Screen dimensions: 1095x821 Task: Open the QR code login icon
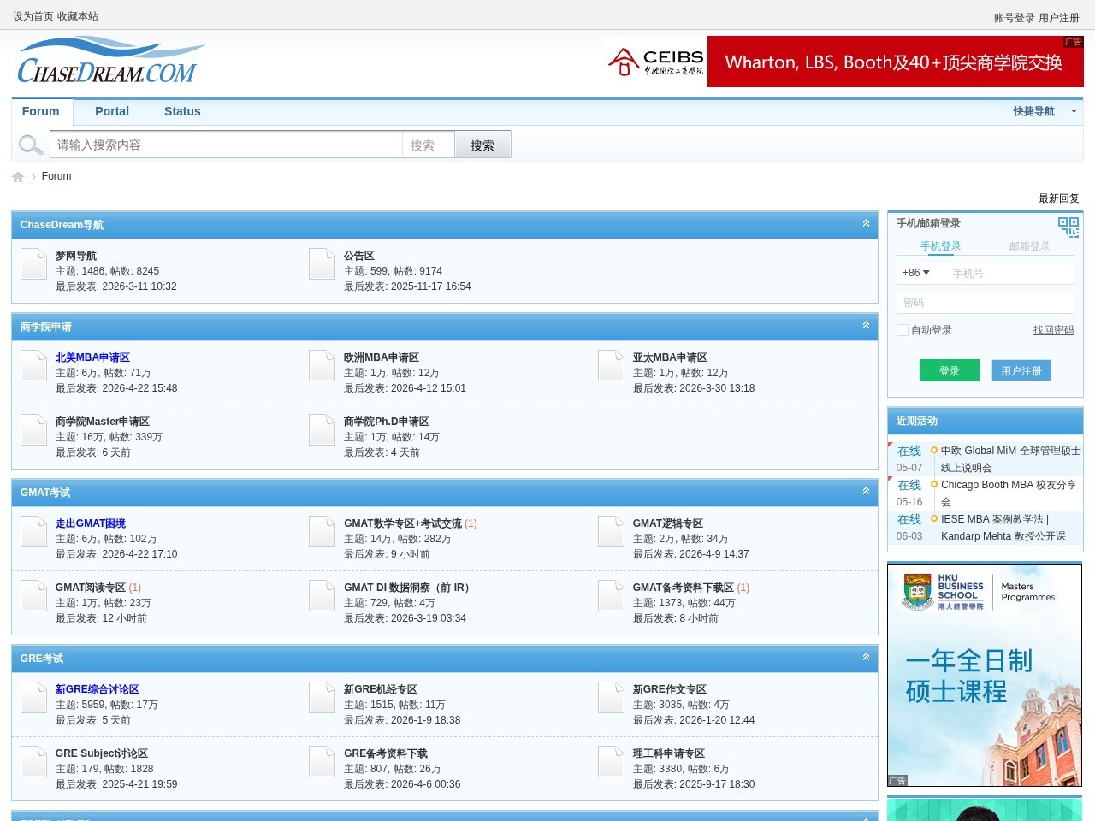pos(1068,226)
